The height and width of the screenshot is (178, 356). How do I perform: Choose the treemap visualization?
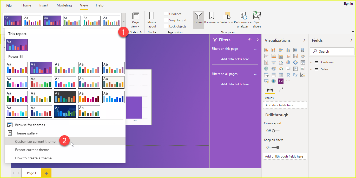(303, 62)
